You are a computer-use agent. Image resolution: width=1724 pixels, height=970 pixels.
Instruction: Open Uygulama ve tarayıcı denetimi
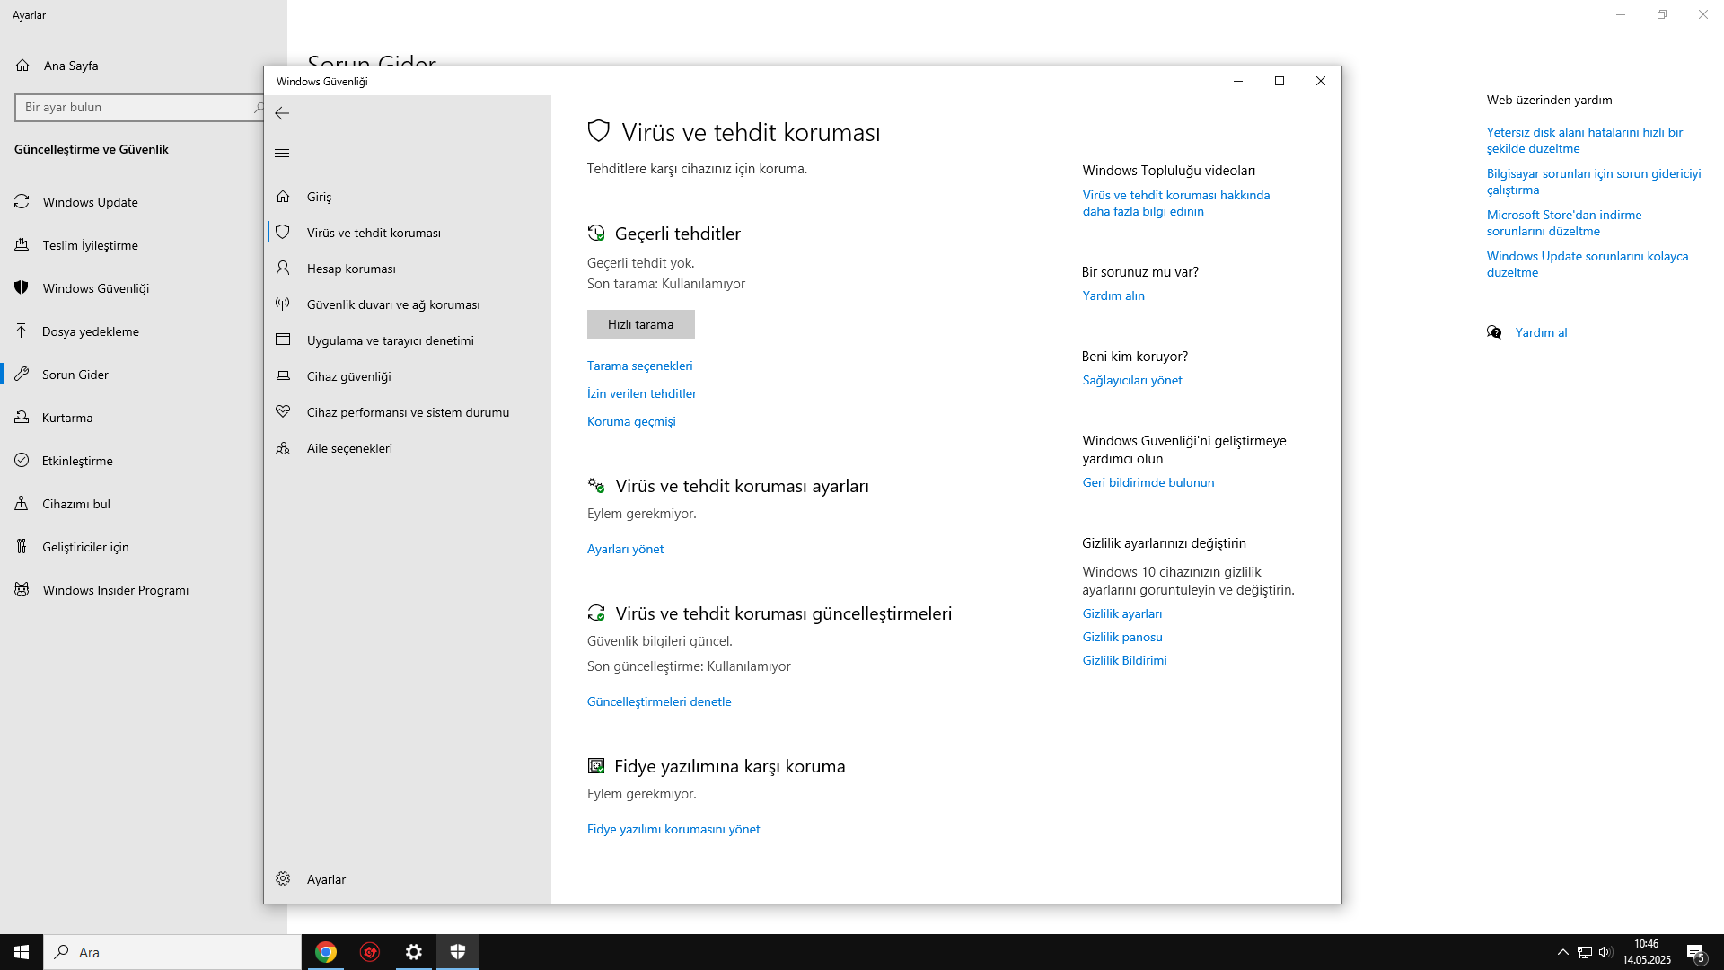pos(390,340)
